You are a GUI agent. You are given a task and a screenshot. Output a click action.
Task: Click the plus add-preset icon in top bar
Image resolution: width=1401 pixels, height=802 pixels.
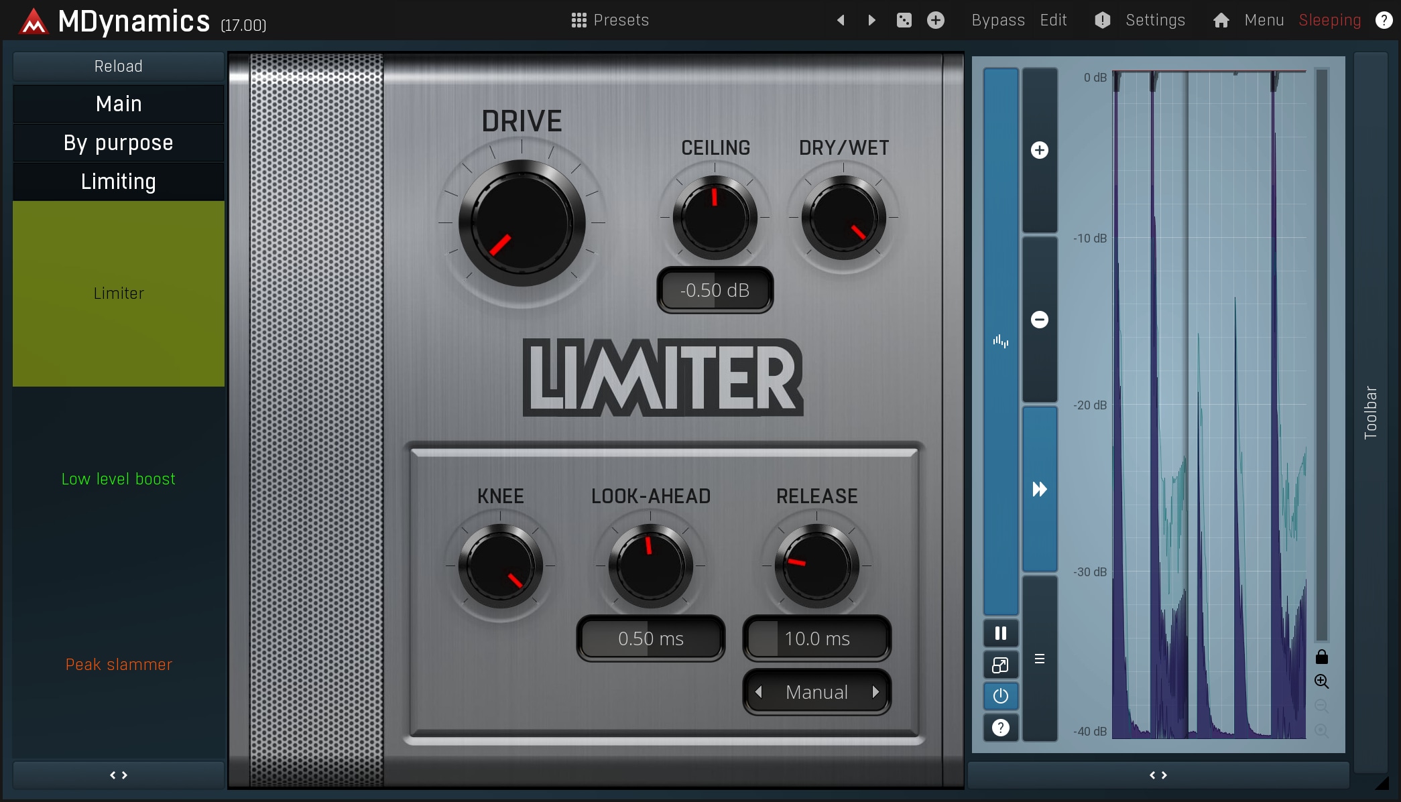point(936,20)
